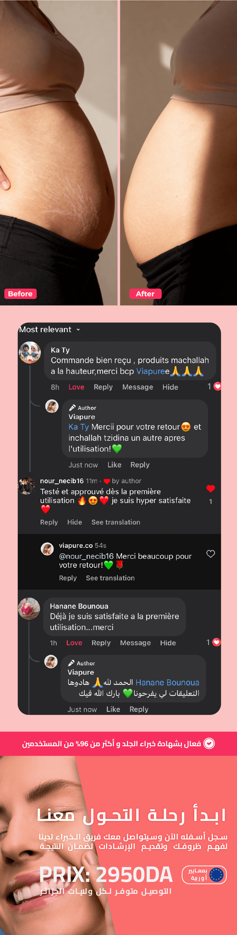The width and height of the screenshot is (237, 935).
Task: Click heart reaction on Hanane Bounoua's comment
Action: click(x=216, y=642)
